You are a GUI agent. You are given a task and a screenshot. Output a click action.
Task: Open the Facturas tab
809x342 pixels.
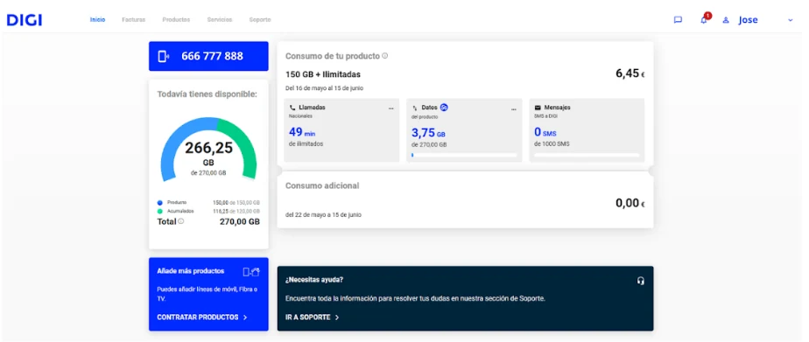click(134, 19)
